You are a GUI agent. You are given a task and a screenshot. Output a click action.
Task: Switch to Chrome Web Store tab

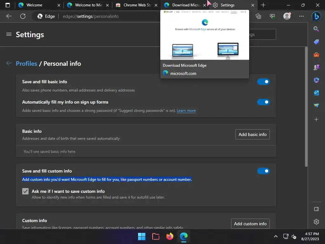click(x=137, y=5)
